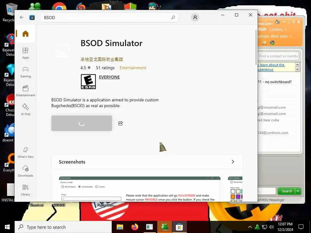Click the paintbrush color scheme icon in Messenger

[x=277, y=22]
